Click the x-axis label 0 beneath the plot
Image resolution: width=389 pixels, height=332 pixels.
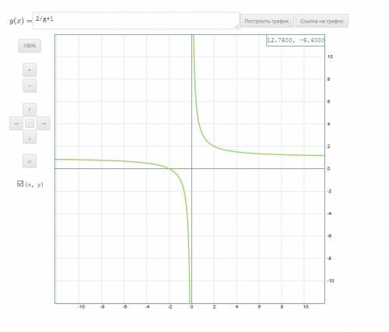point(191,306)
